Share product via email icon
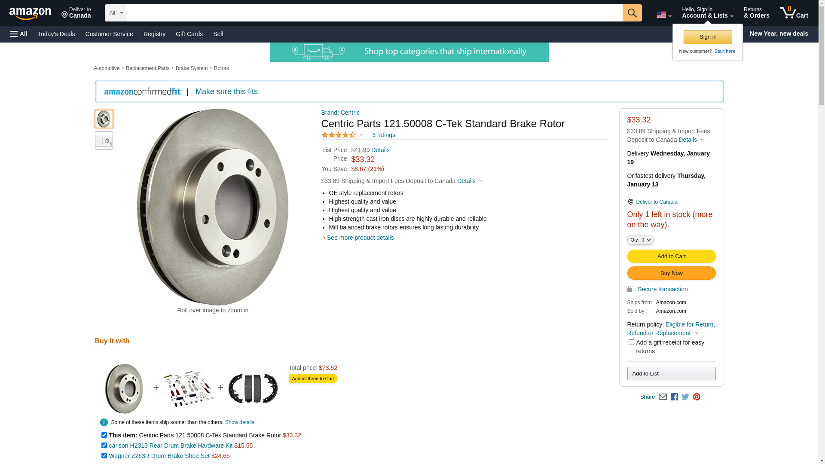 [x=663, y=397]
